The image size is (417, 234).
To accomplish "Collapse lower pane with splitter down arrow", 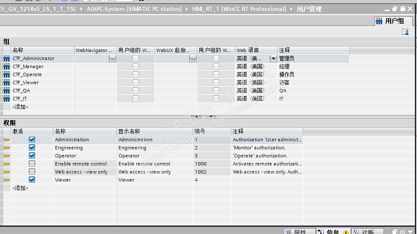I will (x=211, y=116).
